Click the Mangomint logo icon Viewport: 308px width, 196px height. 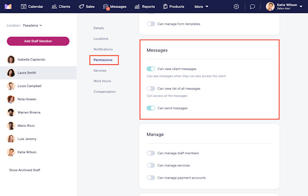(8, 6)
